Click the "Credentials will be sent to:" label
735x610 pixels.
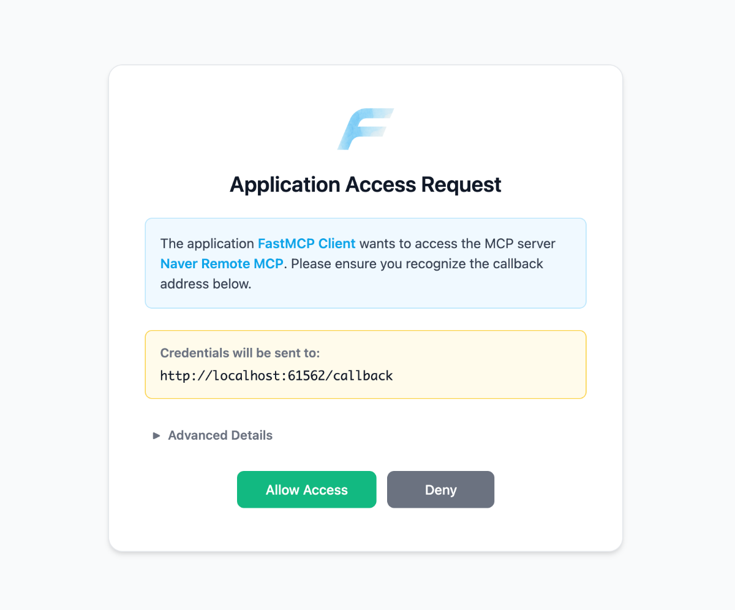tap(240, 353)
